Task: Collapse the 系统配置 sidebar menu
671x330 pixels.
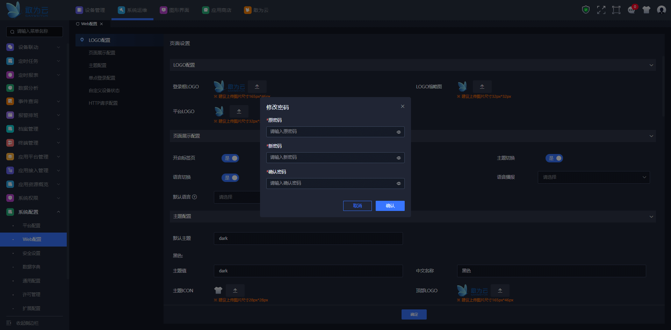Action: point(58,212)
